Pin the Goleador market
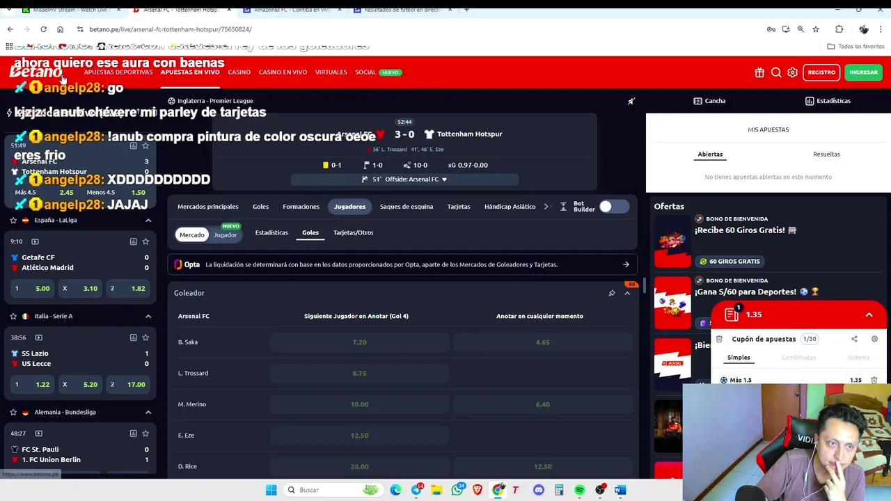 coord(612,293)
